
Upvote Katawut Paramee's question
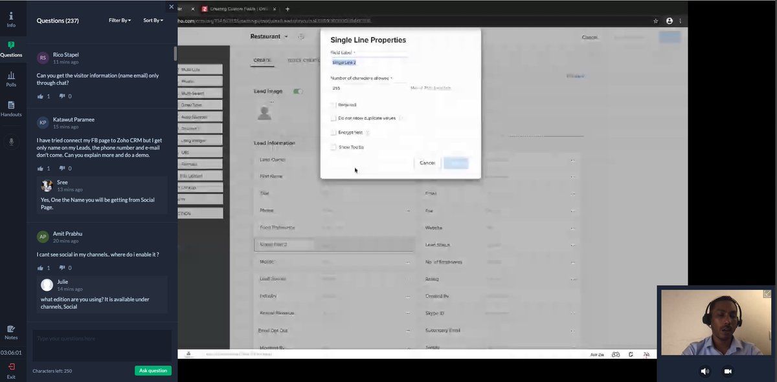[40, 169]
